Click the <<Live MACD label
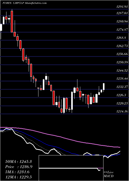Image resolution: width=129 pixels, height=181 pixels. [109, 174]
